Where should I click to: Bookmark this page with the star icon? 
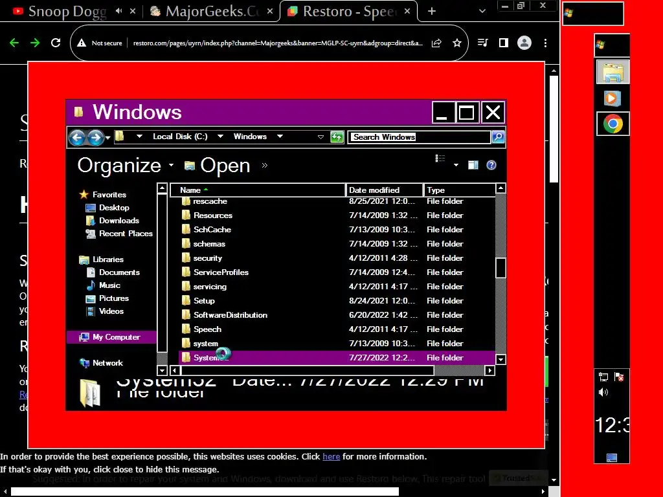[457, 43]
